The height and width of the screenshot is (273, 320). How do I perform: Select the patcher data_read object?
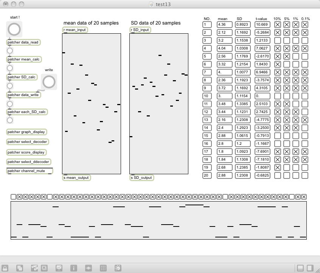pyautogui.click(x=23, y=42)
